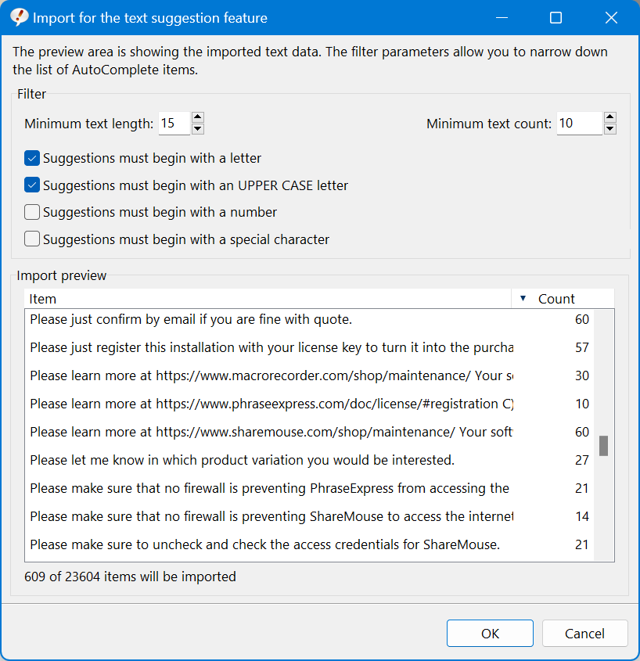Enable 'Suggestions must begin with a special character'
This screenshot has height=661, width=640.
32,239
